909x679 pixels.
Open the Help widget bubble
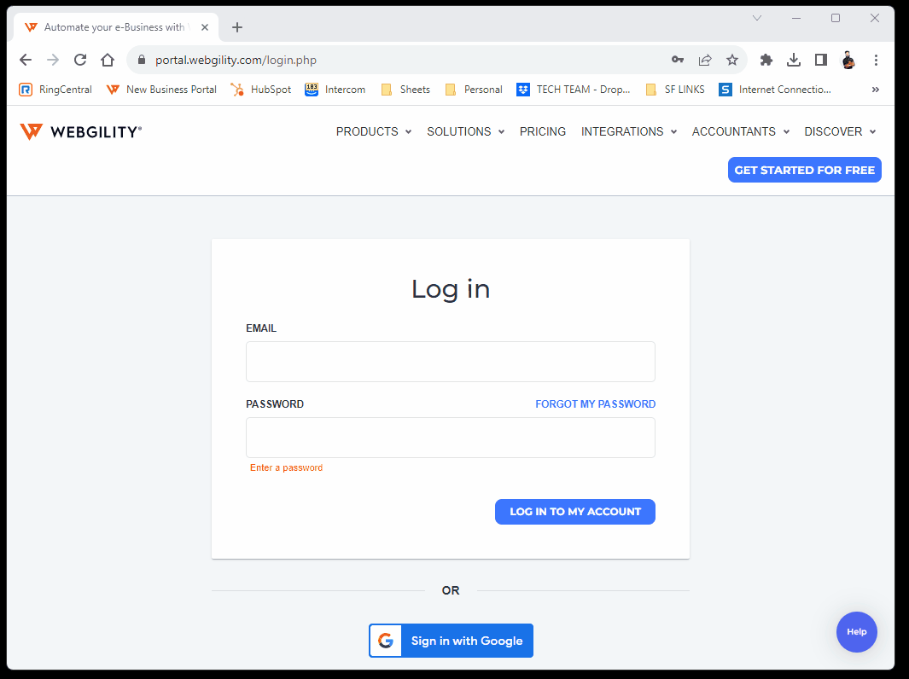point(856,632)
